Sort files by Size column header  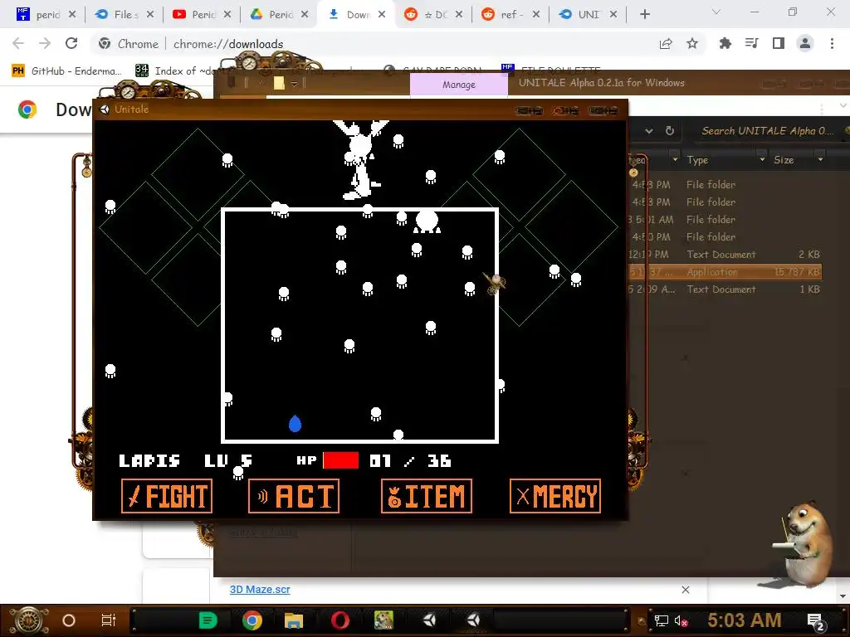click(784, 160)
